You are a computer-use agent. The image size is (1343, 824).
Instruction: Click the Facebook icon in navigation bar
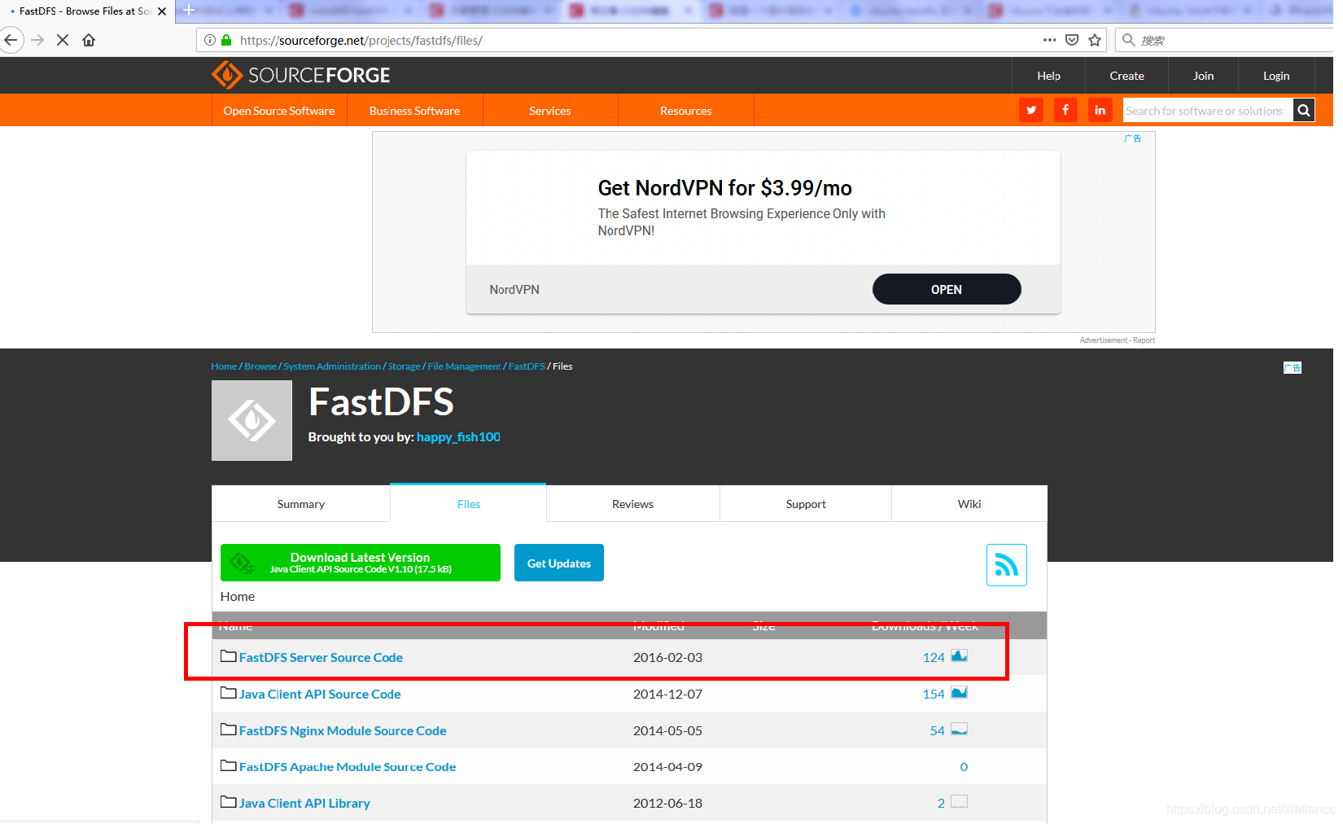(1065, 109)
